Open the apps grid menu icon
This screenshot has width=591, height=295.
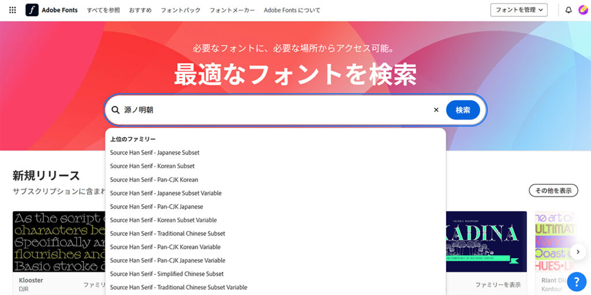point(13,10)
